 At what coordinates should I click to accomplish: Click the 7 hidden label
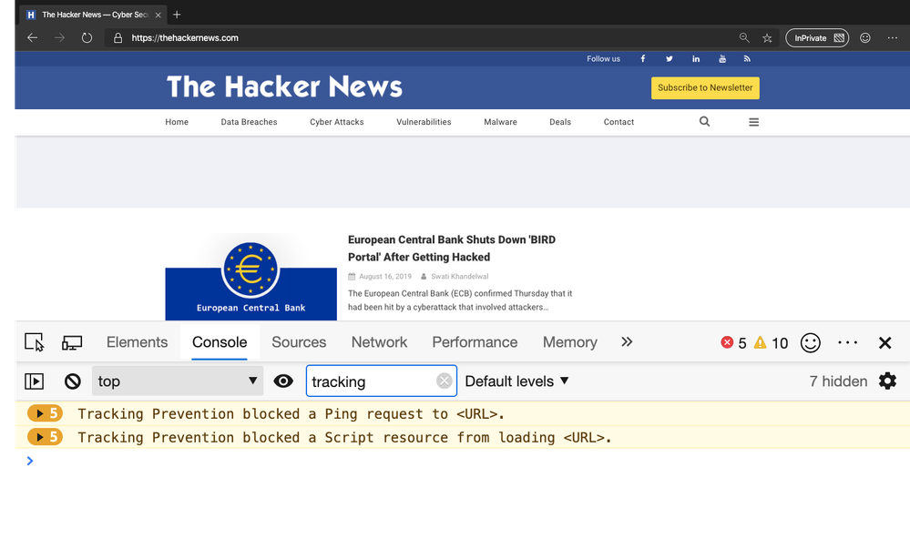pos(838,381)
